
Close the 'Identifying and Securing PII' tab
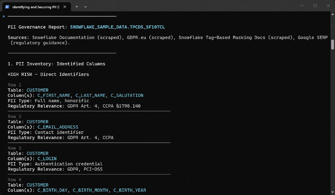[65, 7]
